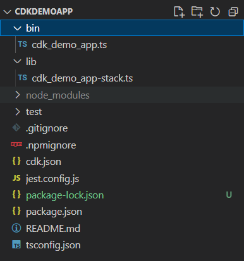Viewport: 244px width, 261px height.
Task: Click the npm icon next to .npmignore
Action: [16, 144]
